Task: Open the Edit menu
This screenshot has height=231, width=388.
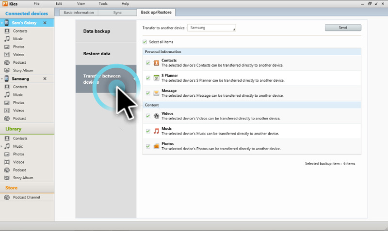Action: click(59, 4)
